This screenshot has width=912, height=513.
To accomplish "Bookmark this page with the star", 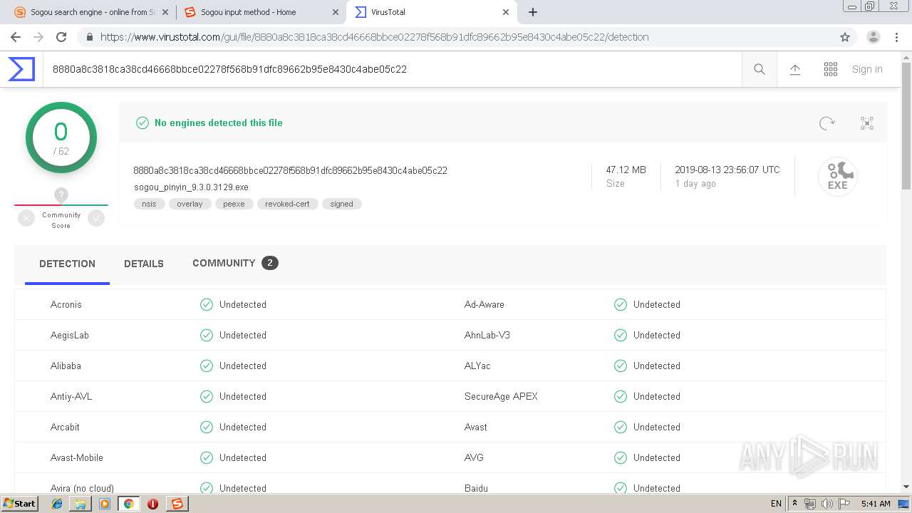I will [x=845, y=37].
